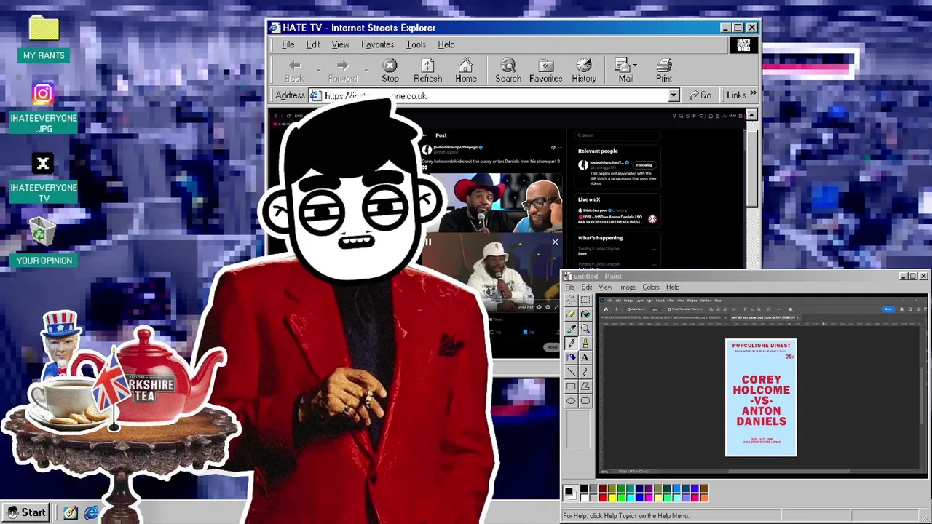
Task: Open the Tools menu in Explorer
Action: click(416, 44)
